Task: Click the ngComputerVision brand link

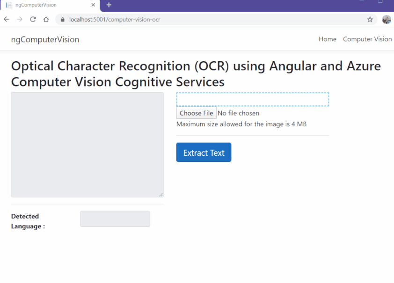Action: pos(45,40)
